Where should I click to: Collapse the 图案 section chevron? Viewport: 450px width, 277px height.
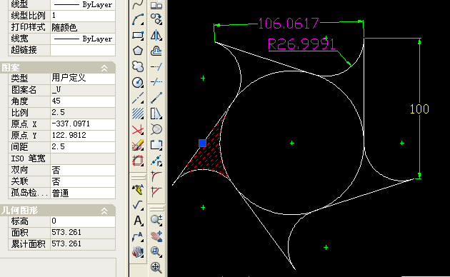[x=104, y=68]
